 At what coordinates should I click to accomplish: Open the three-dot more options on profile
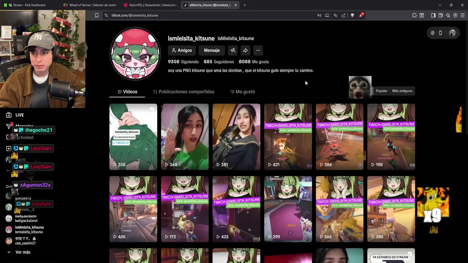[x=258, y=50]
